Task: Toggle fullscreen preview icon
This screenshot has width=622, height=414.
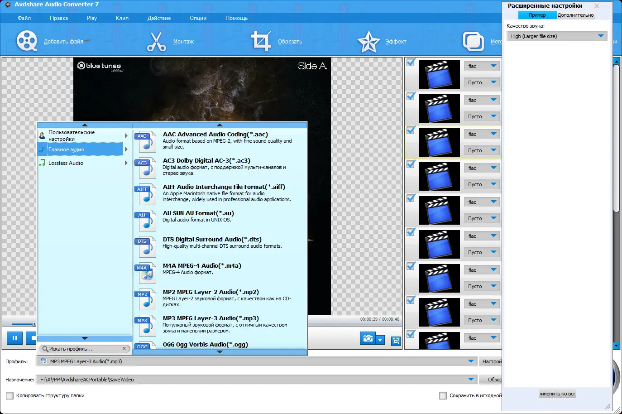Action: [x=396, y=341]
